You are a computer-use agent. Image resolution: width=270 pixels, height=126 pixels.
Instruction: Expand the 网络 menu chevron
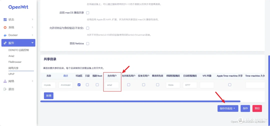tap(32, 81)
